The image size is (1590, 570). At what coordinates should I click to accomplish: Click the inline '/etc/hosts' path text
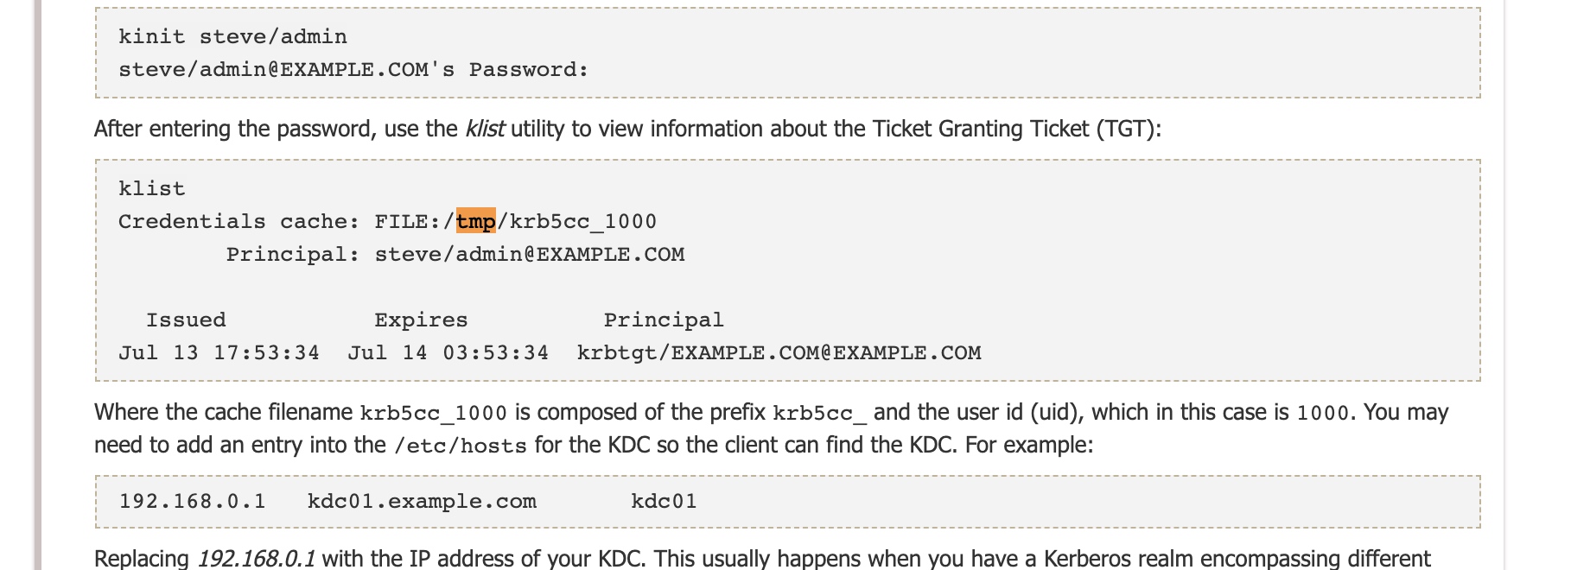point(460,446)
